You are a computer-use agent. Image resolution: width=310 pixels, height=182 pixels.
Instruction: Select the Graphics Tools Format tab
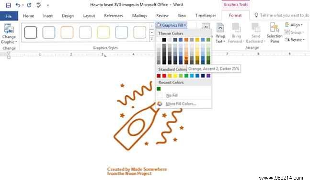click(x=235, y=15)
